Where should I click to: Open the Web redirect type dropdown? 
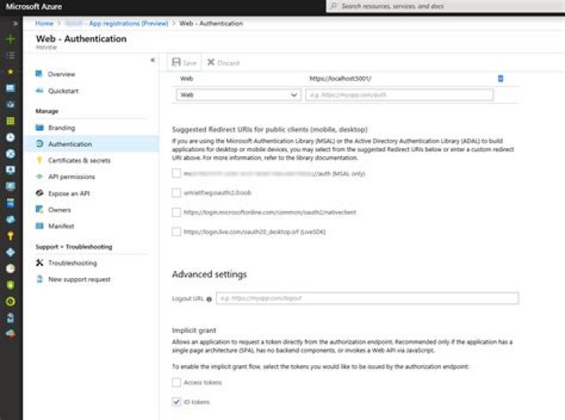coord(239,95)
